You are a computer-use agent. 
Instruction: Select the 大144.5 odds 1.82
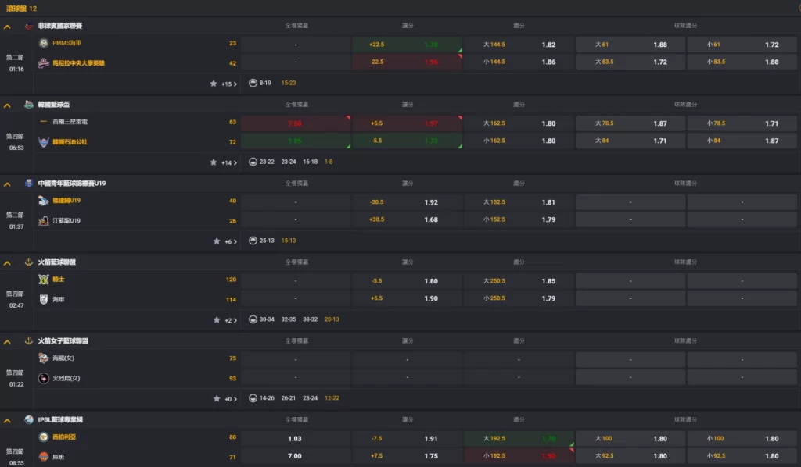[x=519, y=45]
